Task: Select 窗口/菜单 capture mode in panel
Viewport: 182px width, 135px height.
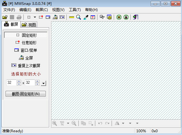Action: click(x=26, y=50)
